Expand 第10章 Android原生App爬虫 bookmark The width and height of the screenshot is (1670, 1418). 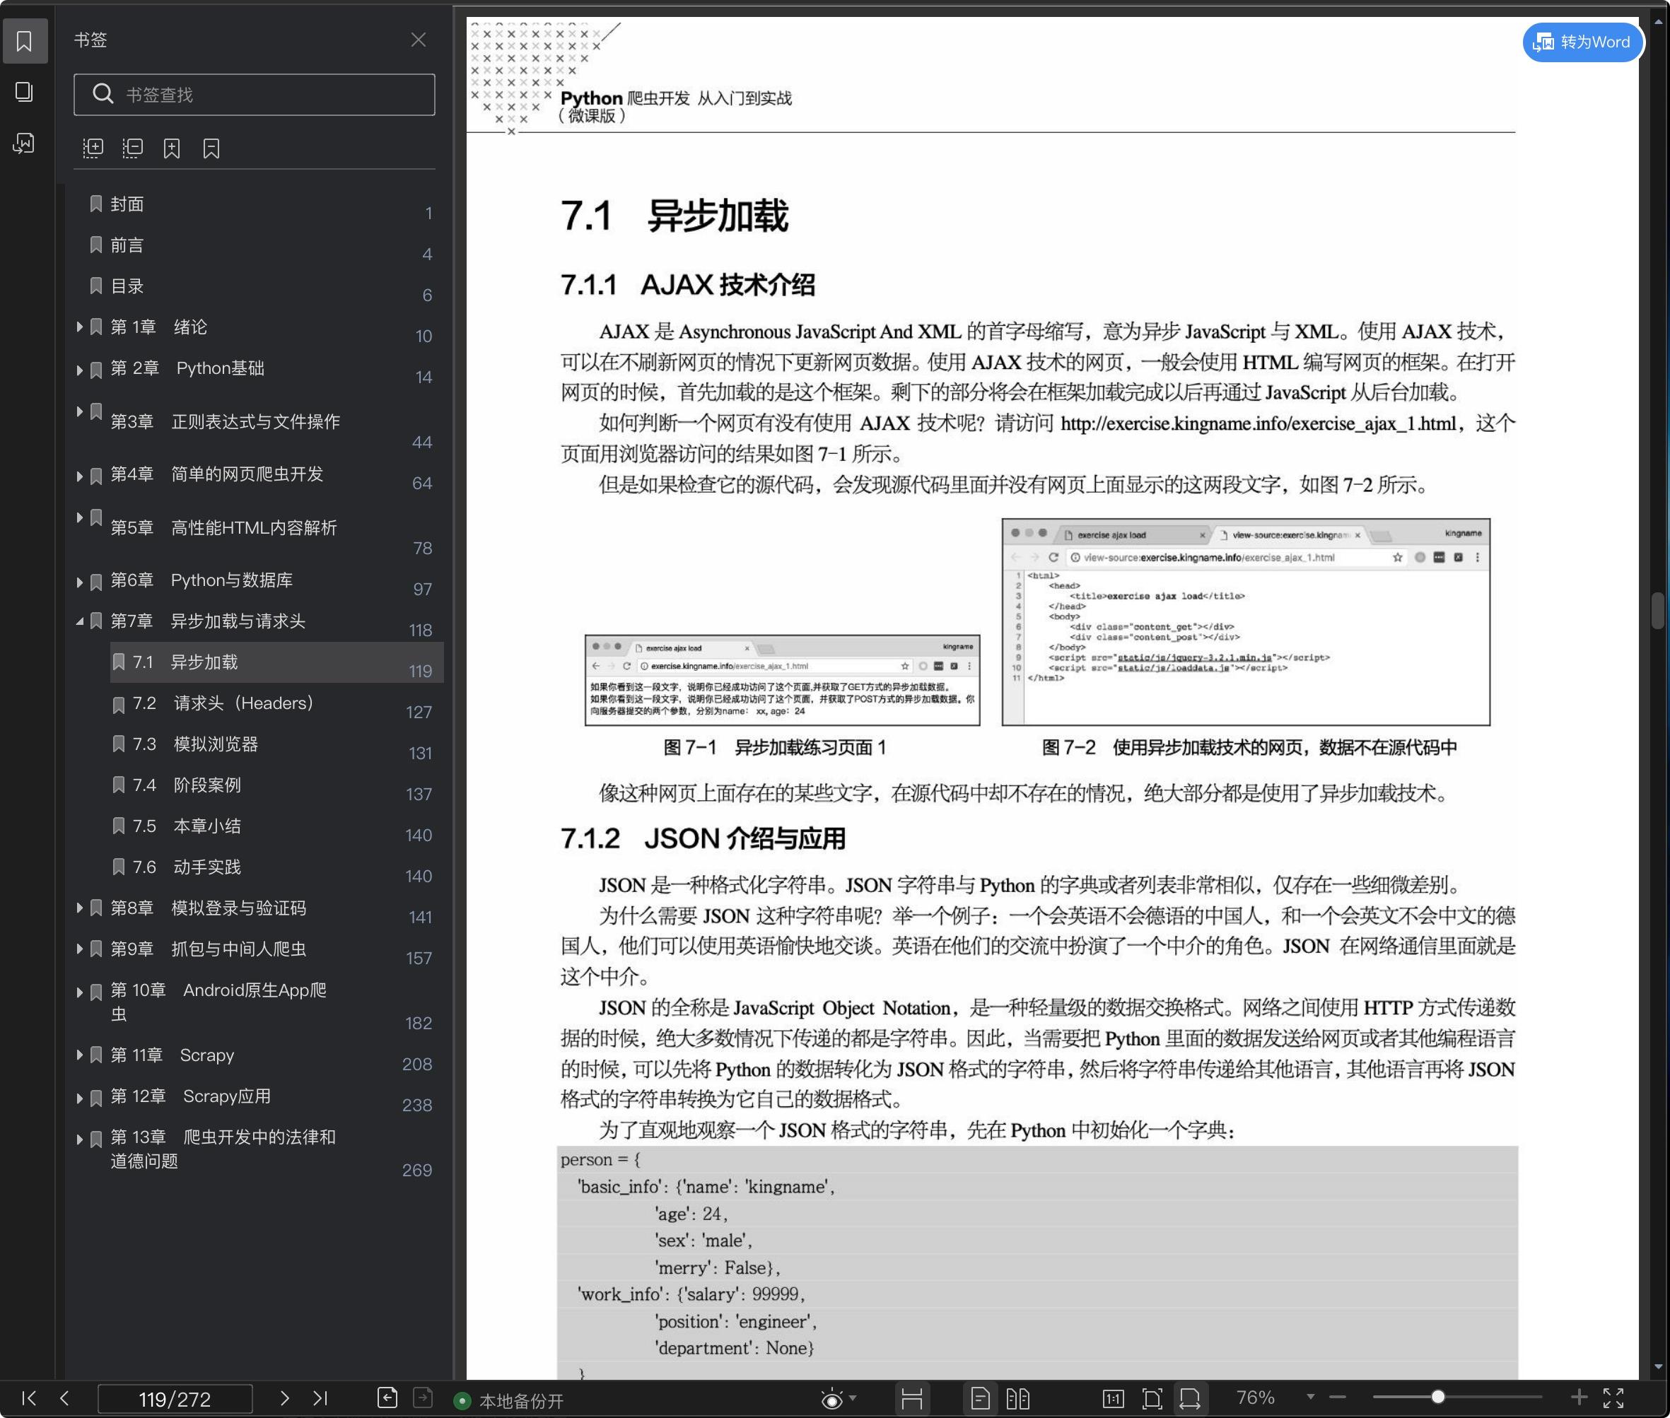pyautogui.click(x=80, y=992)
